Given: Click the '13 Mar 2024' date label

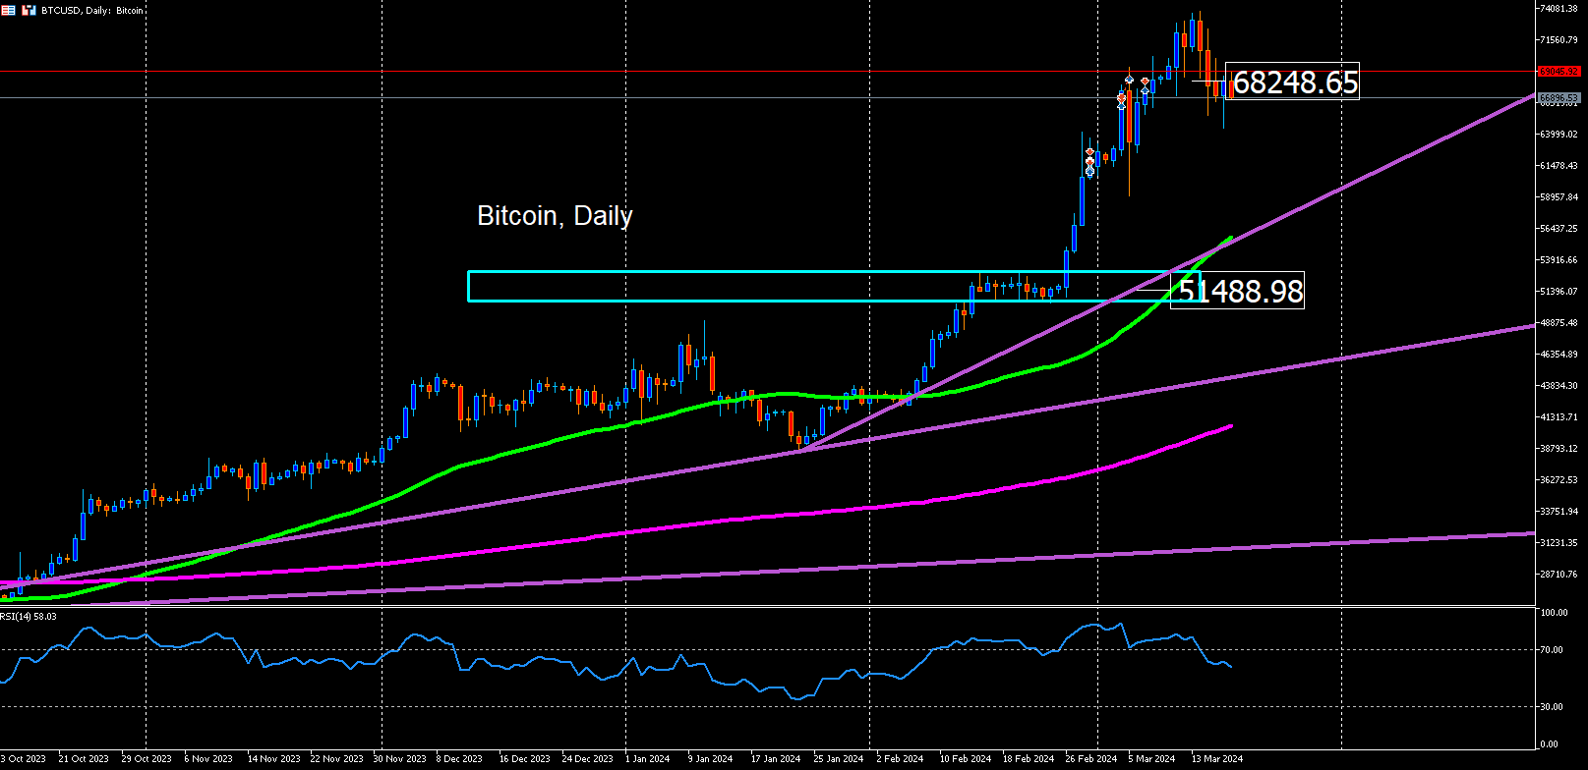Looking at the screenshot, I should [x=1217, y=758].
